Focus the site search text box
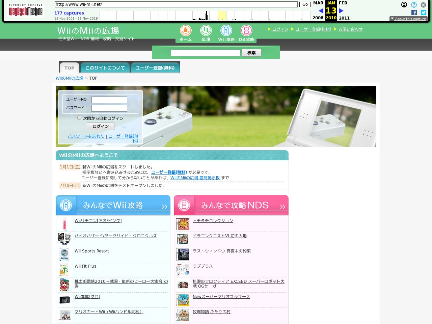Screen dimensions: 432x324 206,53
